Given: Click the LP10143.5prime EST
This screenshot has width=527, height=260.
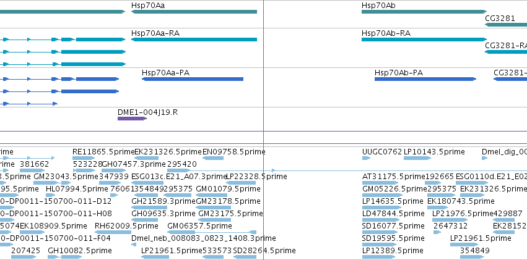Looking at the screenshot, I should click(417, 158).
